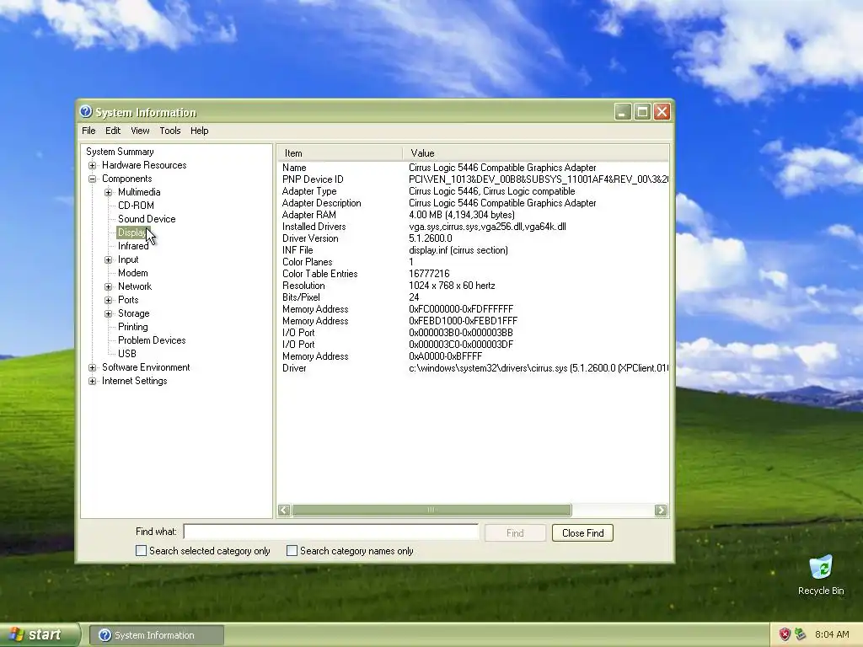
Task: Click the Value column header
Action: 535,153
